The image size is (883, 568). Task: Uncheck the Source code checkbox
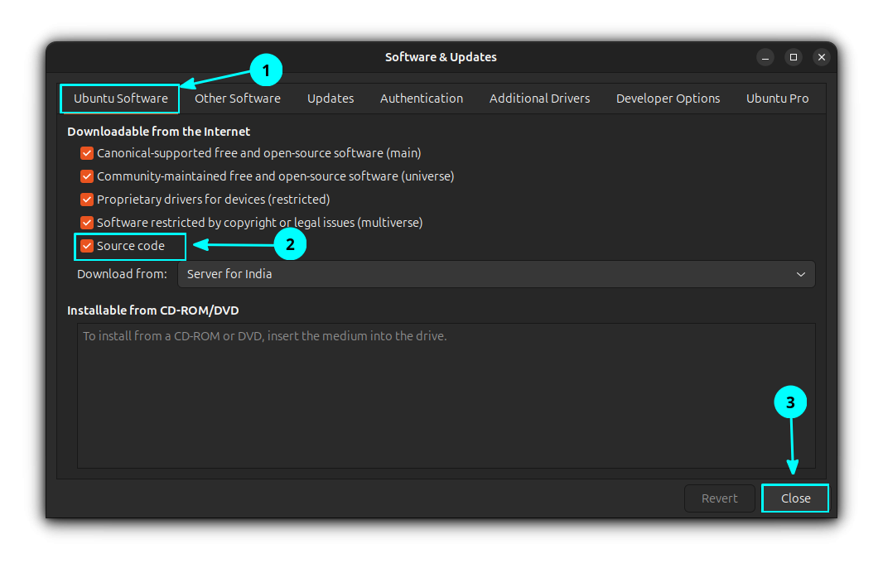coord(87,246)
